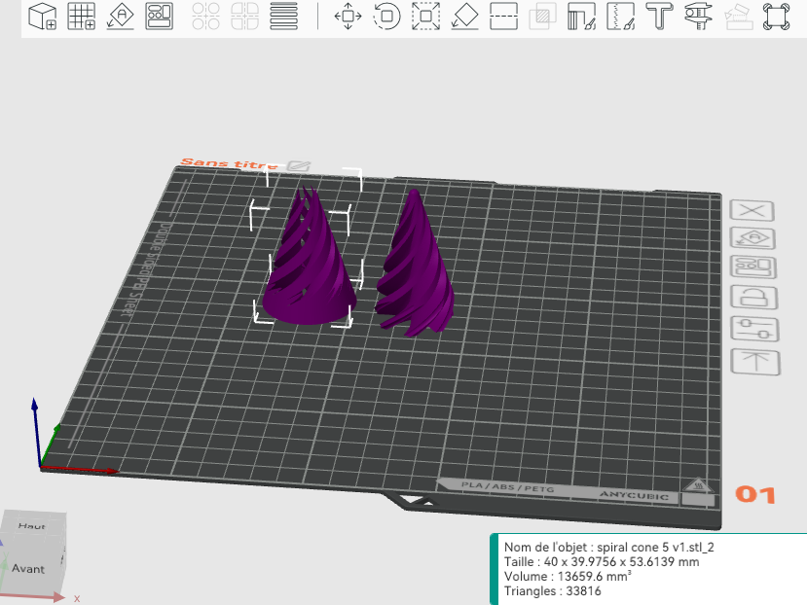The height and width of the screenshot is (605, 807).
Task: Add a new plate with grid icon
Action: click(x=82, y=16)
